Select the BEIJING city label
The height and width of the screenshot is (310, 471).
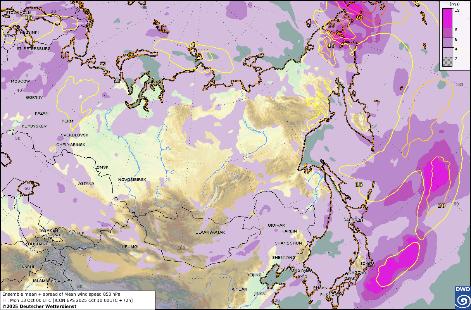pyautogui.click(x=254, y=275)
